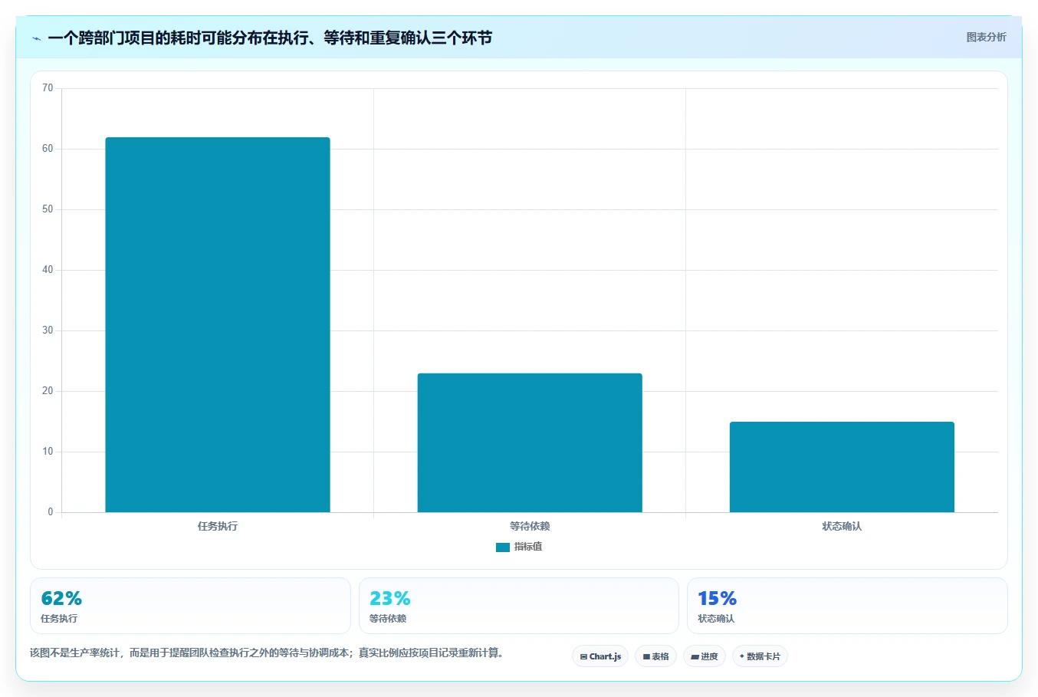
Task: Click the 20 y-axis tick label
Action: point(48,391)
